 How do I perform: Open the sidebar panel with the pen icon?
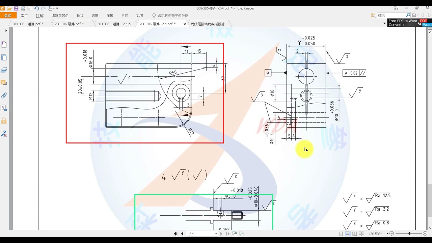(x=4, y=134)
